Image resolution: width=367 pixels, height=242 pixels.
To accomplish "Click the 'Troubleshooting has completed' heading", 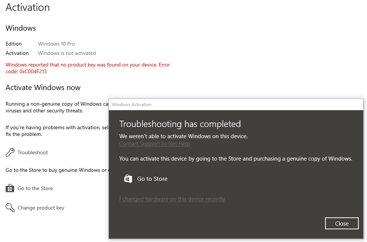I will pyautogui.click(x=180, y=124).
